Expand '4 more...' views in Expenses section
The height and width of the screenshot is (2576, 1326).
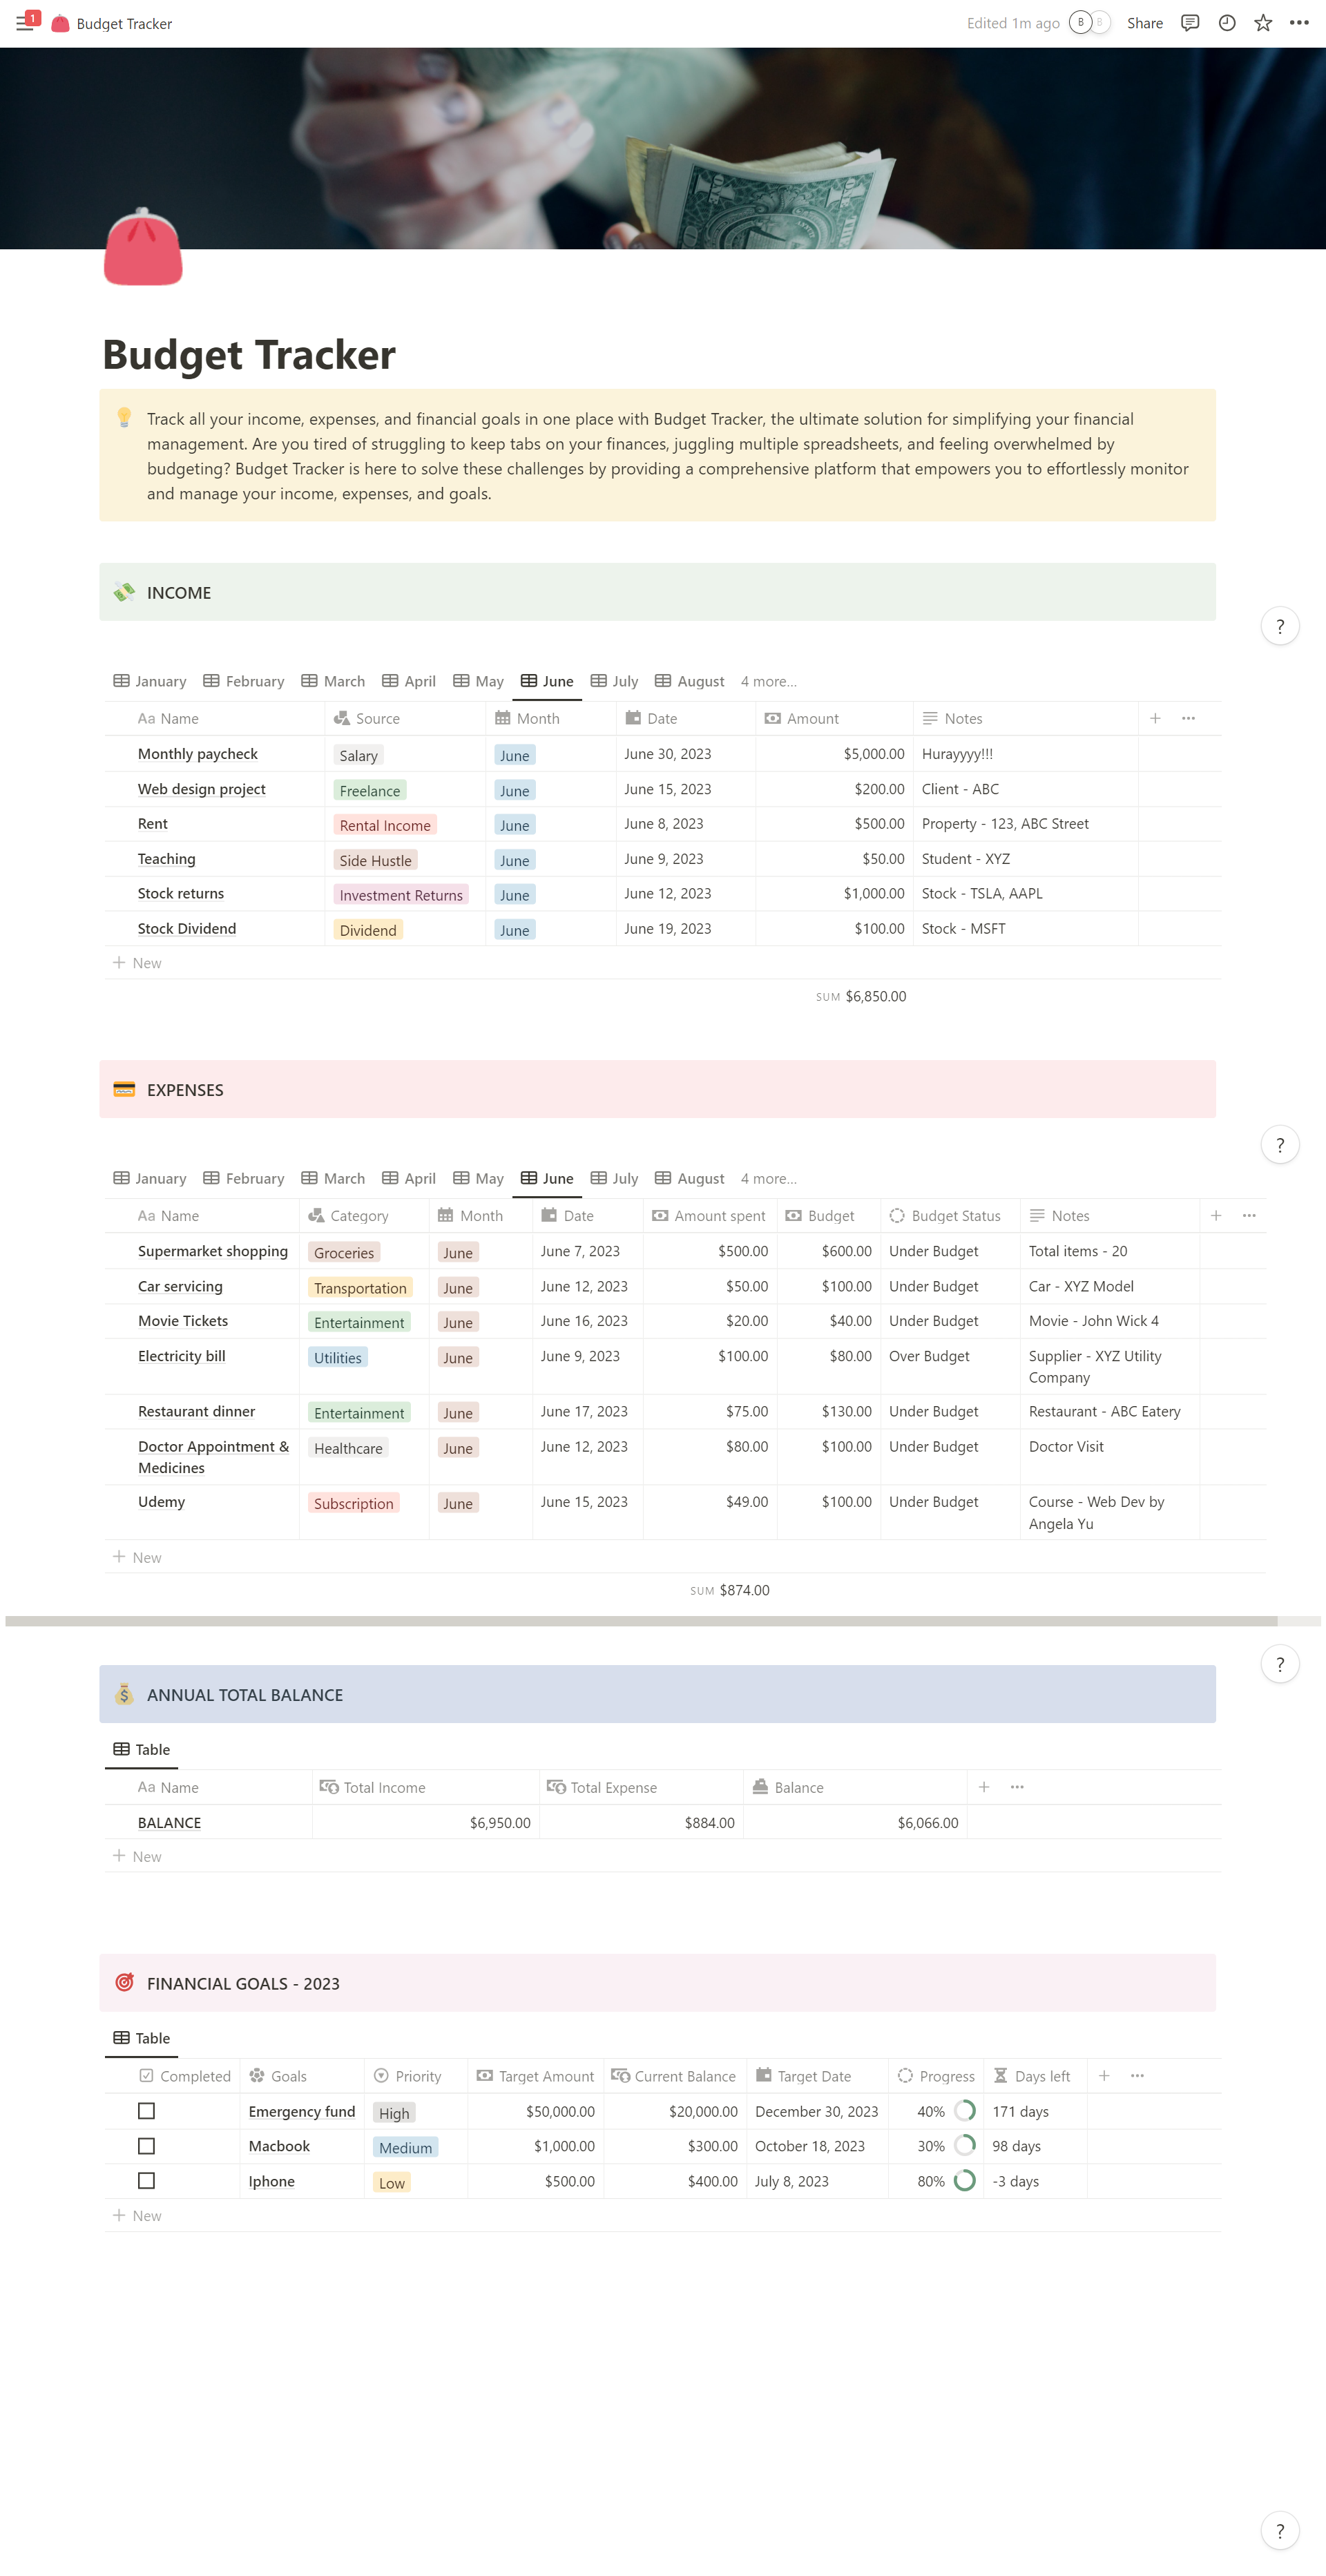pyautogui.click(x=768, y=1178)
